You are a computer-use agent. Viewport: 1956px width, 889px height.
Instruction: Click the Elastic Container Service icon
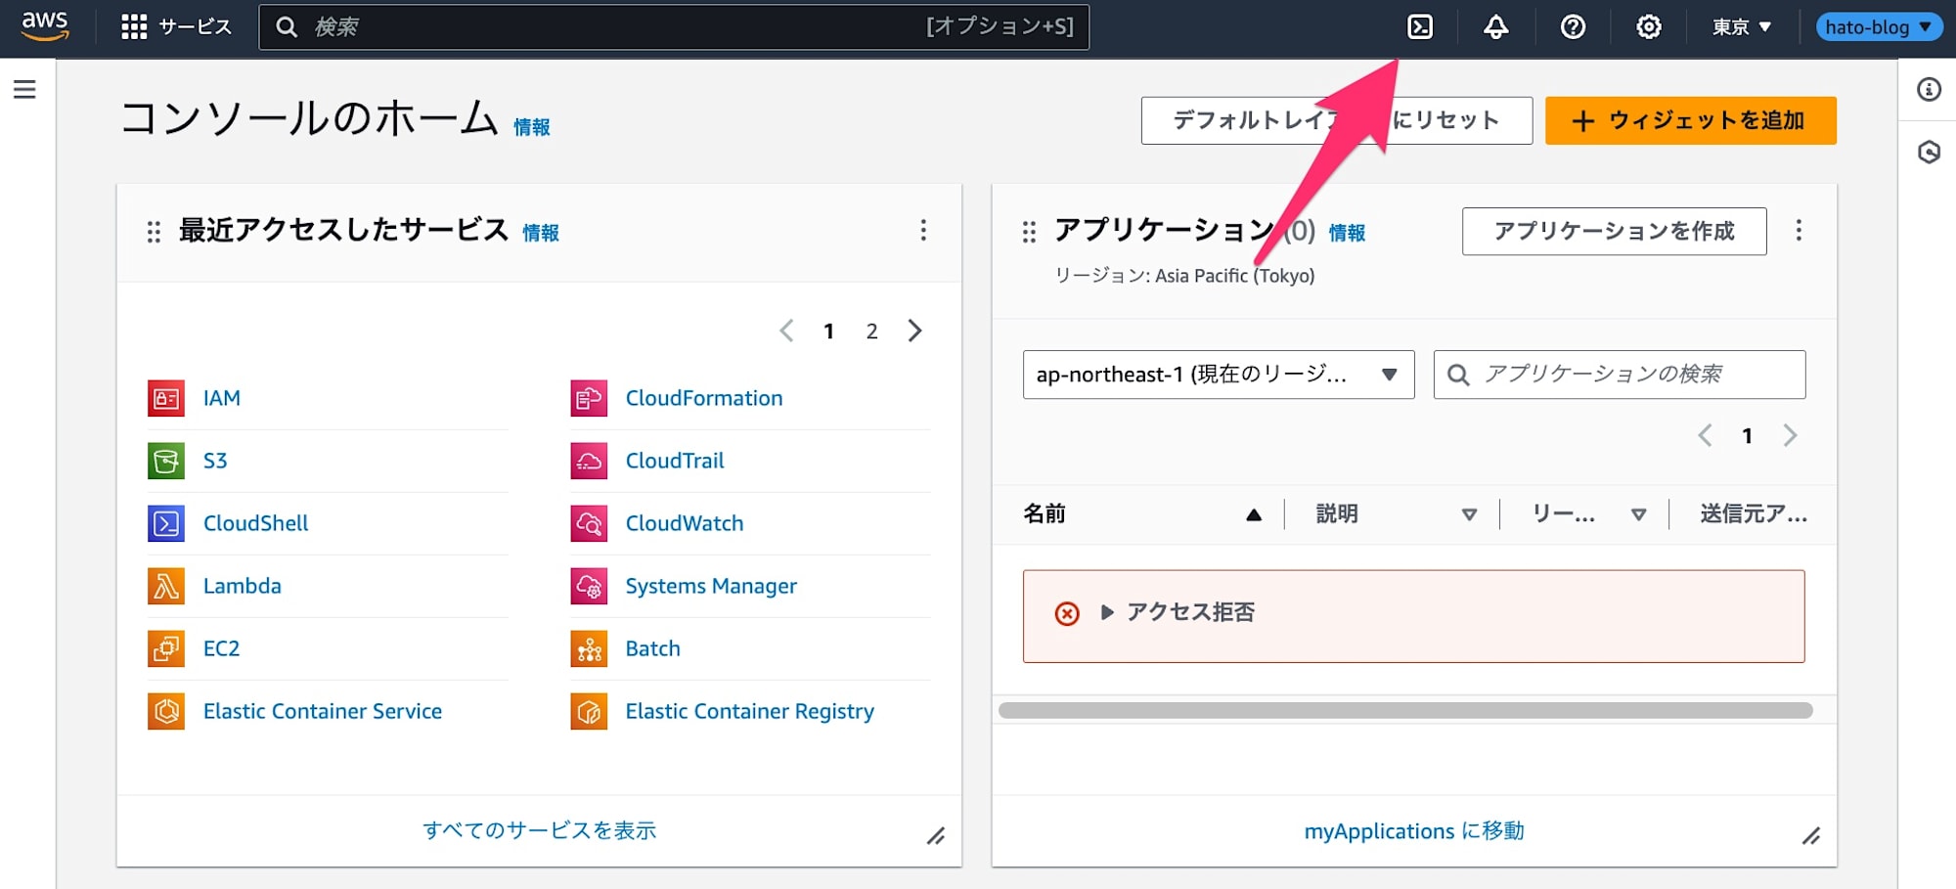point(166,711)
